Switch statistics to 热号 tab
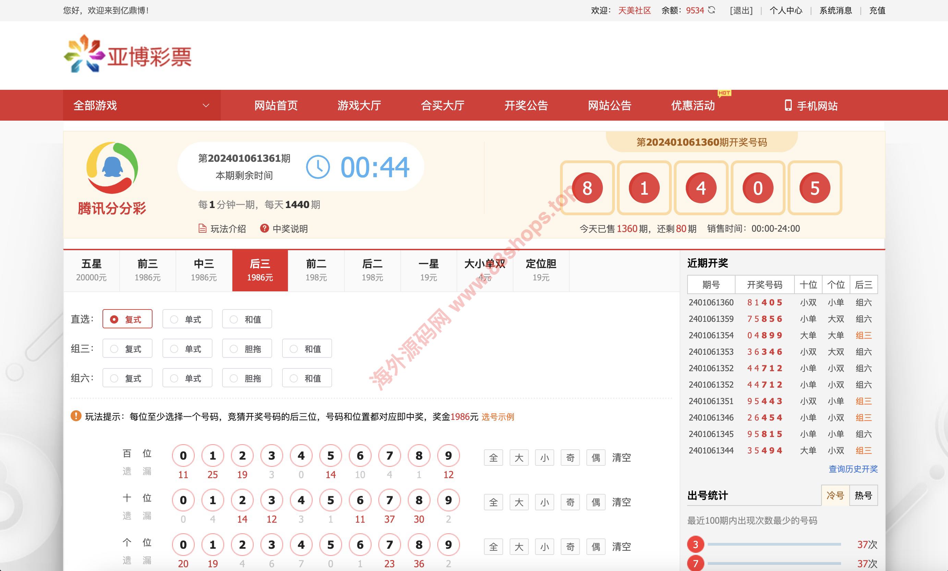 [863, 495]
